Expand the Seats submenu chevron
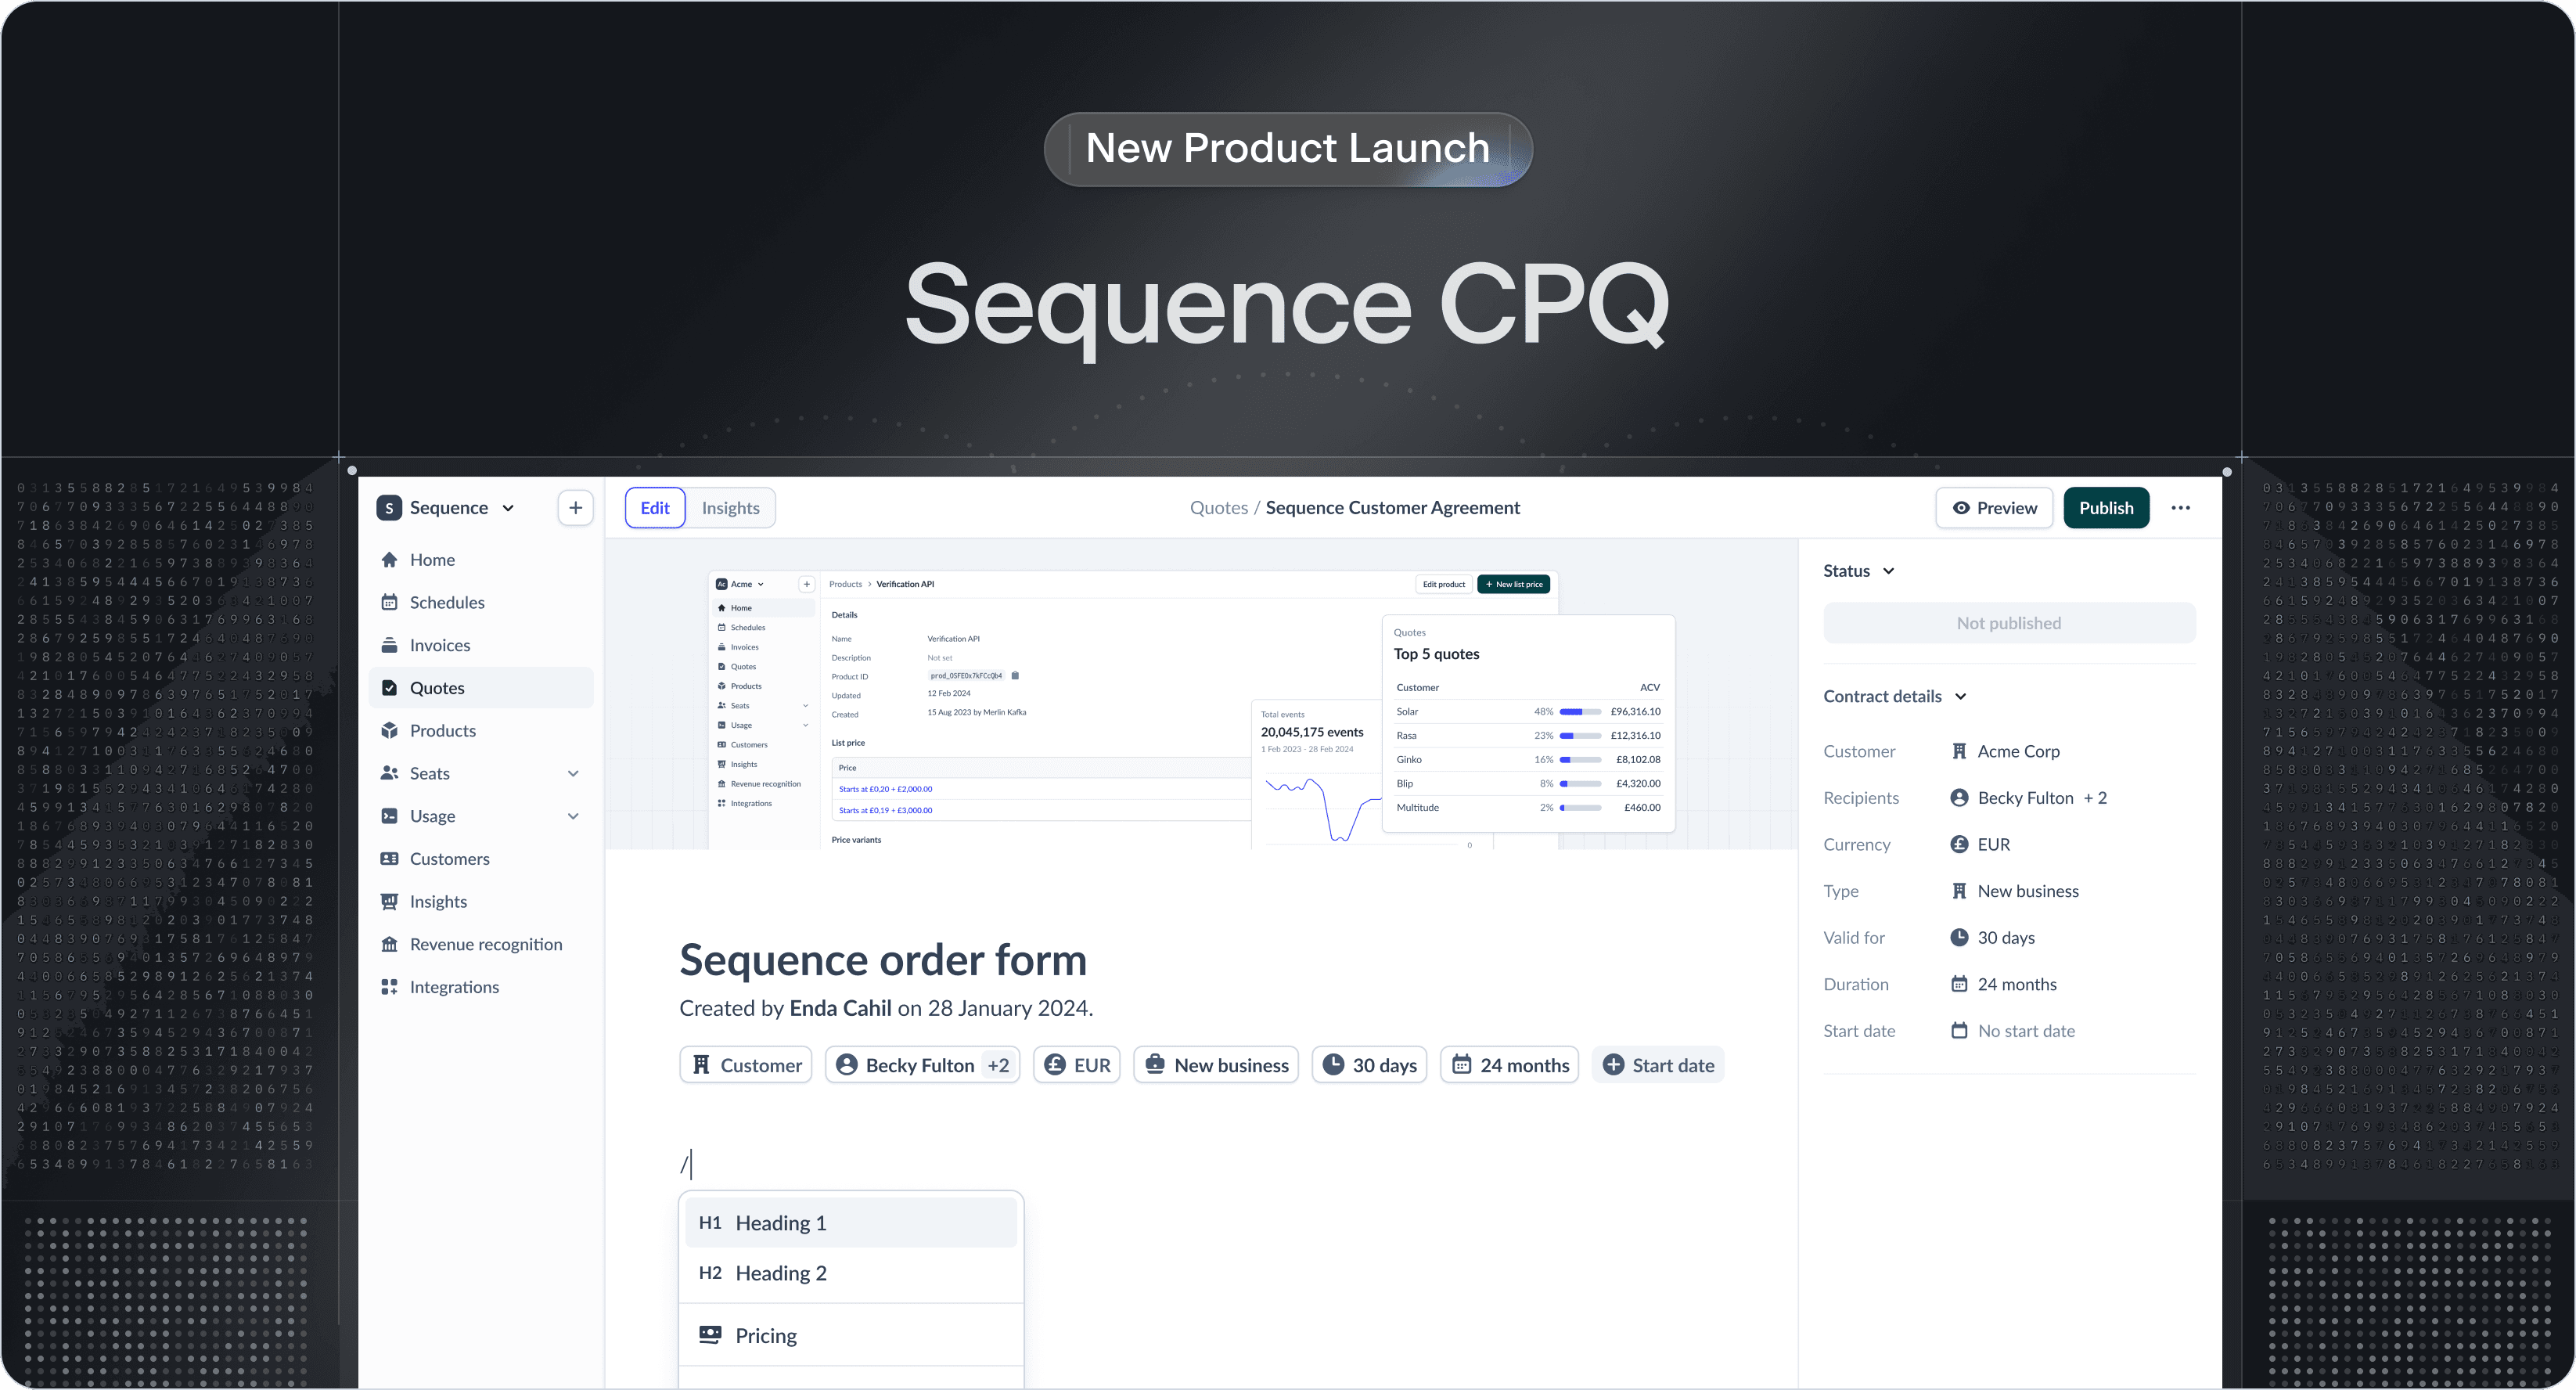Viewport: 2576px width, 1390px height. pos(573,774)
